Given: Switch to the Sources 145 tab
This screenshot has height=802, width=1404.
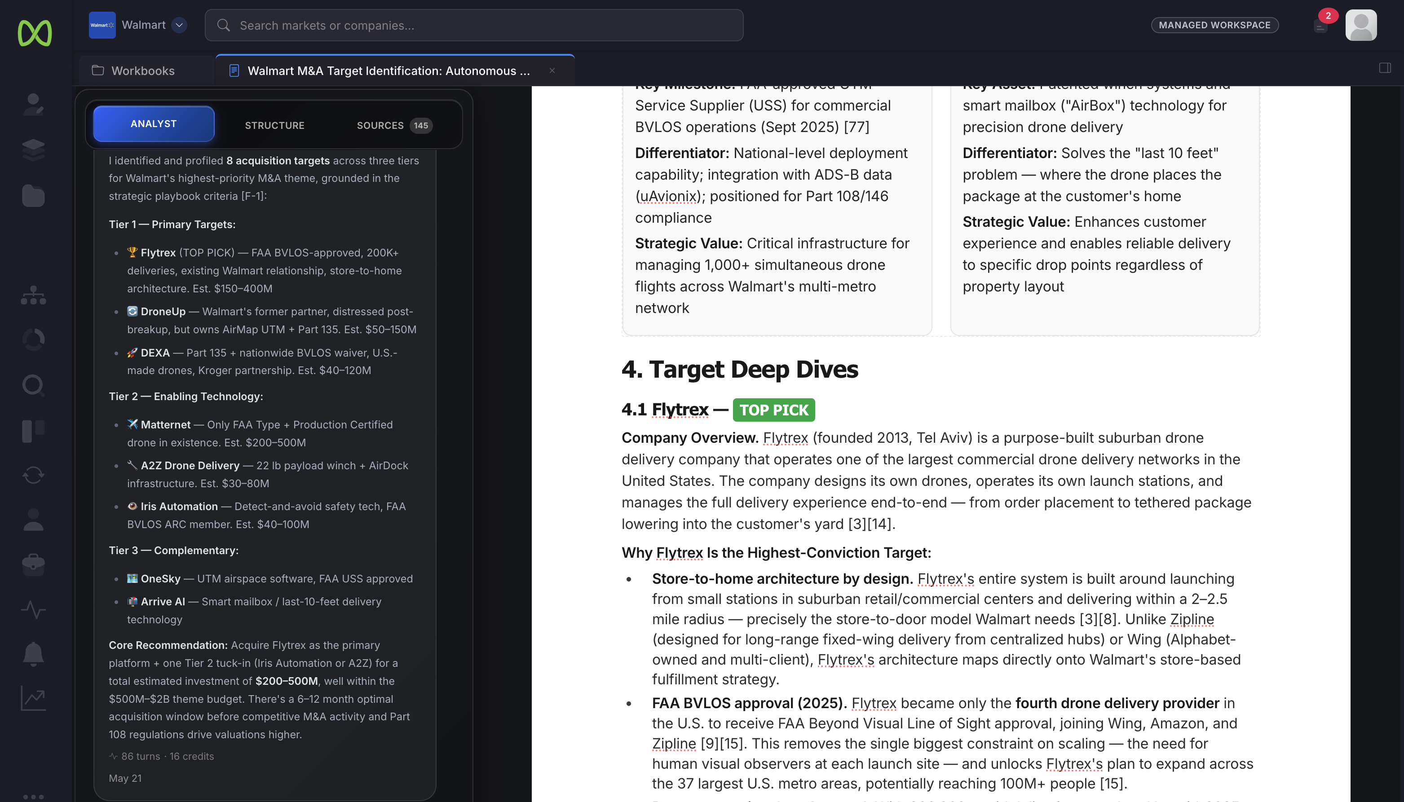Looking at the screenshot, I should [394, 125].
